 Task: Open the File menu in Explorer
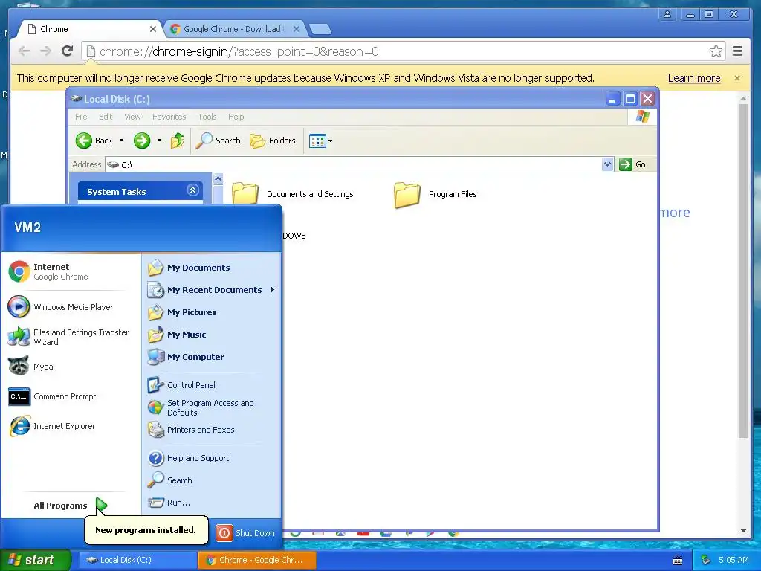[81, 117]
